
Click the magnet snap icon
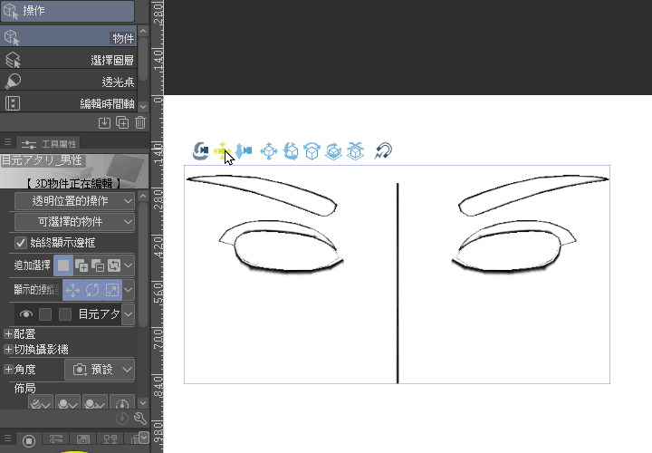(383, 150)
